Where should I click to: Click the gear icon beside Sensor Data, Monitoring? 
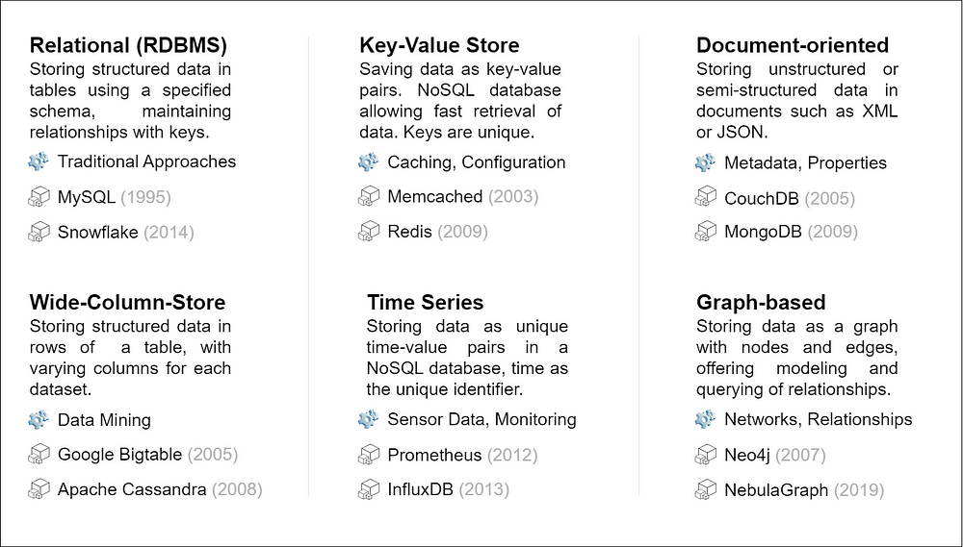[368, 419]
